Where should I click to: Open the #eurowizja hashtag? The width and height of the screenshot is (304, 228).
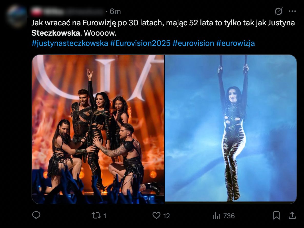(235, 43)
